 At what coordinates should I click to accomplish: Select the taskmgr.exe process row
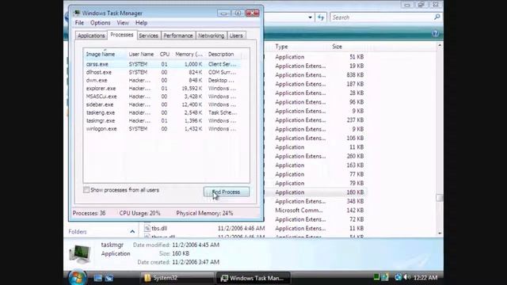162,121
